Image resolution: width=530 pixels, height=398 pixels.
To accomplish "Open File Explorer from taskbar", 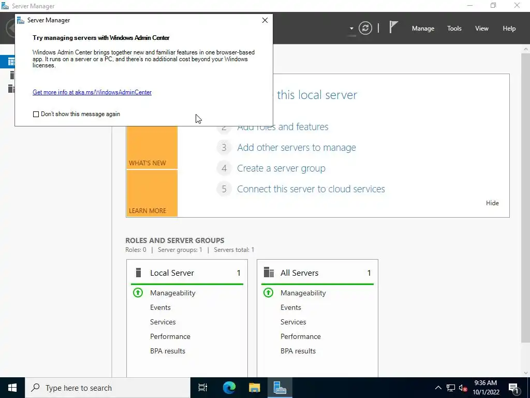I will click(254, 388).
